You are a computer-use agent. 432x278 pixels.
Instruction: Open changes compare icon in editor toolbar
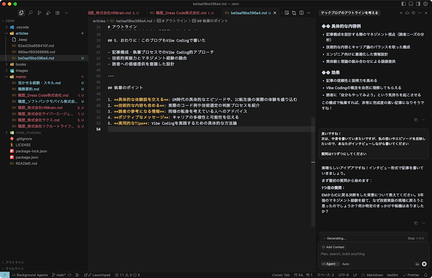[294, 13]
